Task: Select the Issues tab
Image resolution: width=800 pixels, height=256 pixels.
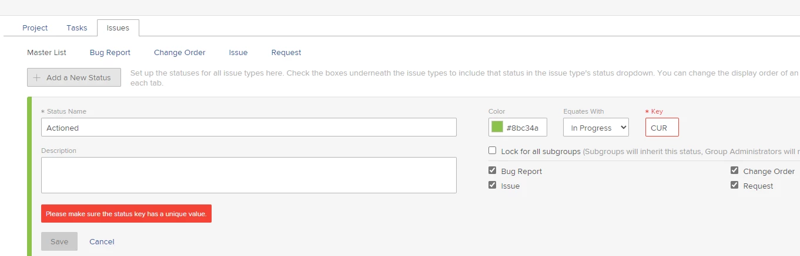Action: coord(118,28)
